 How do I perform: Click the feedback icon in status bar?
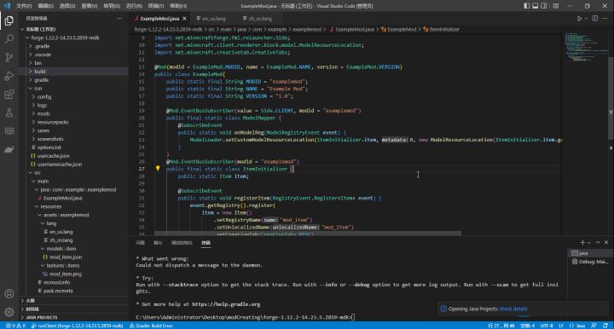point(594,326)
